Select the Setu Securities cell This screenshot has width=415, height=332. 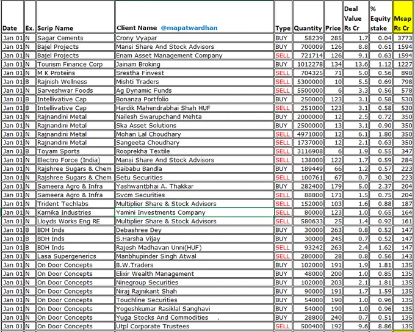[x=195, y=178]
